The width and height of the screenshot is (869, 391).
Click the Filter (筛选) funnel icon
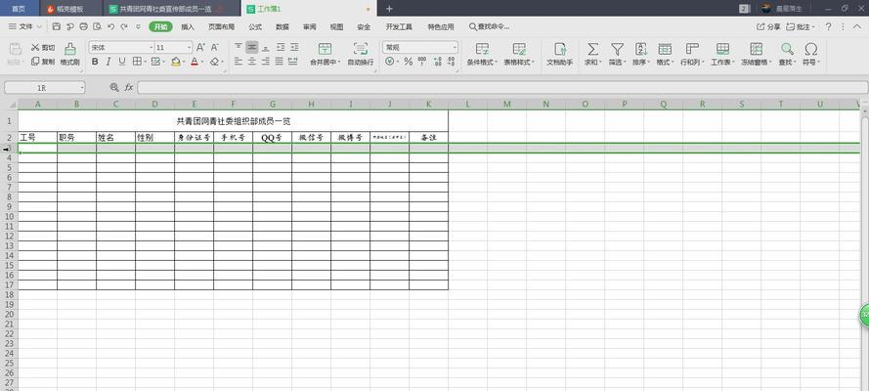[x=617, y=49]
